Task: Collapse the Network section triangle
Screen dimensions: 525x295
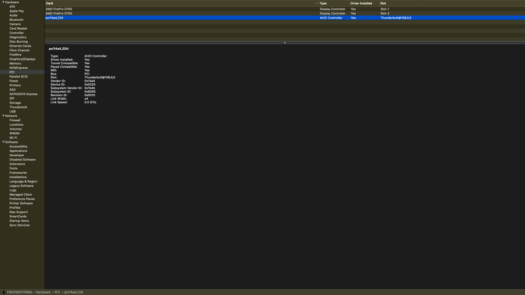Action: tap(3, 116)
